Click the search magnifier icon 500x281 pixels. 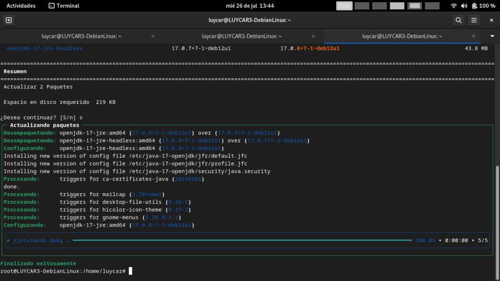tap(458, 20)
